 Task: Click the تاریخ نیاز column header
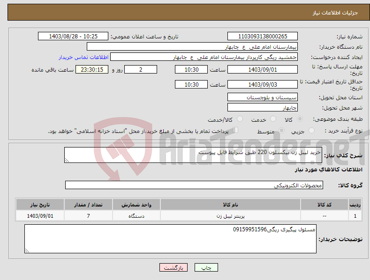[40, 205]
